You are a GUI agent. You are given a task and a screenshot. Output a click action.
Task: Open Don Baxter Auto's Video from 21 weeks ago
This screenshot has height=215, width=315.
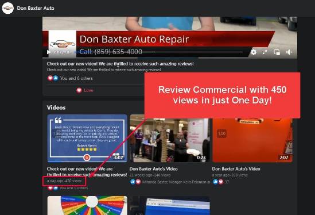tap(153, 169)
